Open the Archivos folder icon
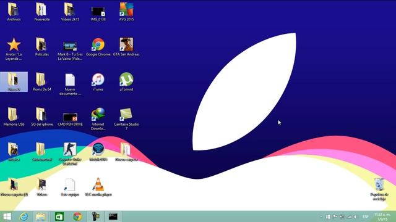 point(14,12)
